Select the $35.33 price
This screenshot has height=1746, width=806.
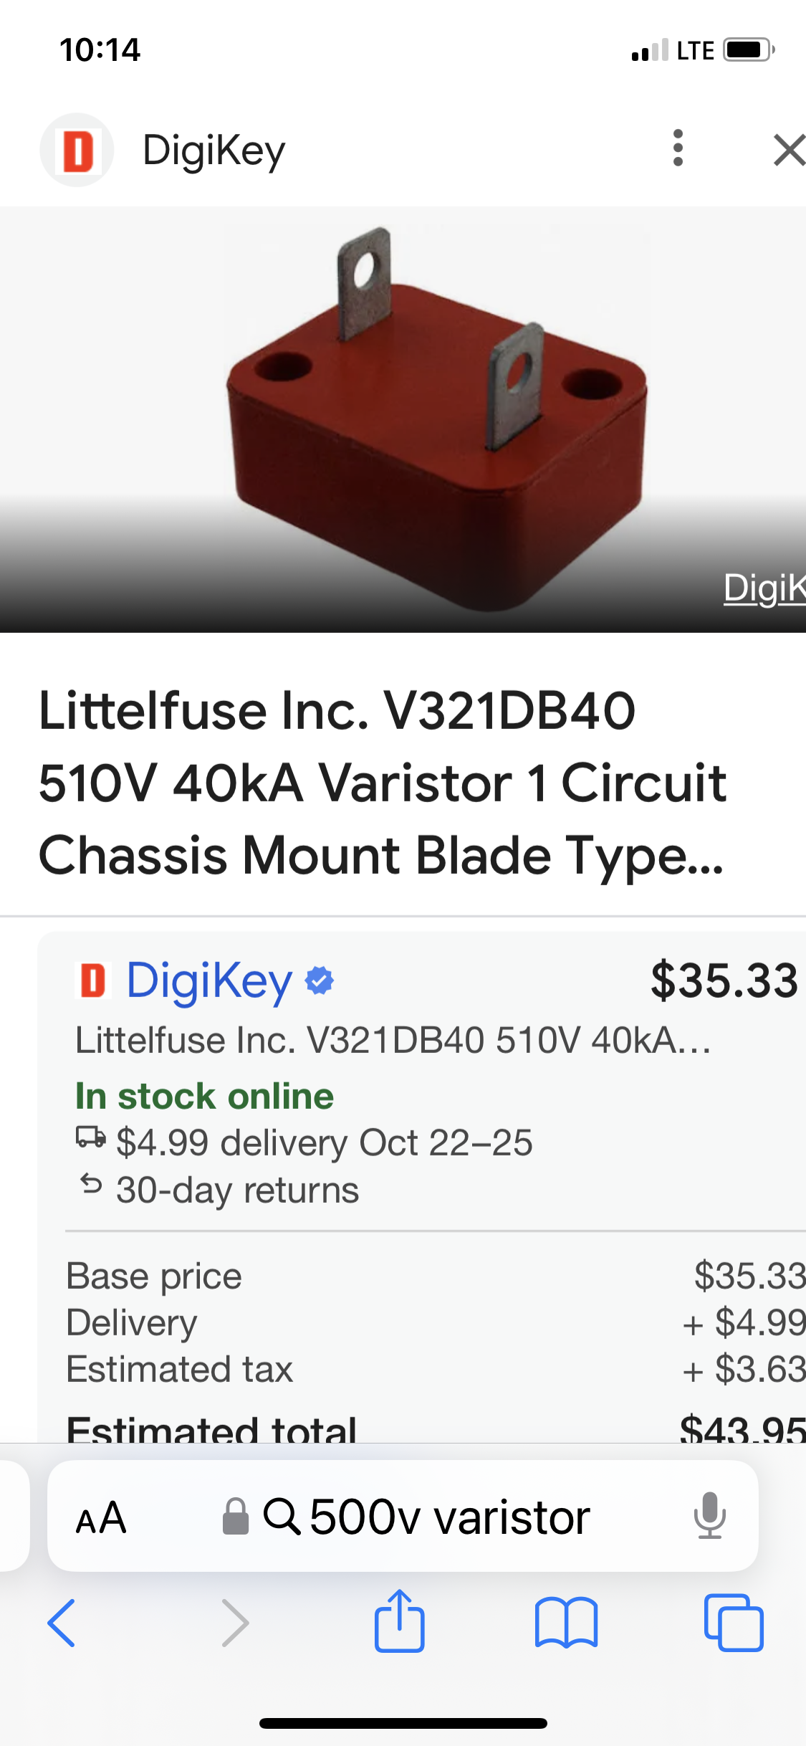click(724, 981)
